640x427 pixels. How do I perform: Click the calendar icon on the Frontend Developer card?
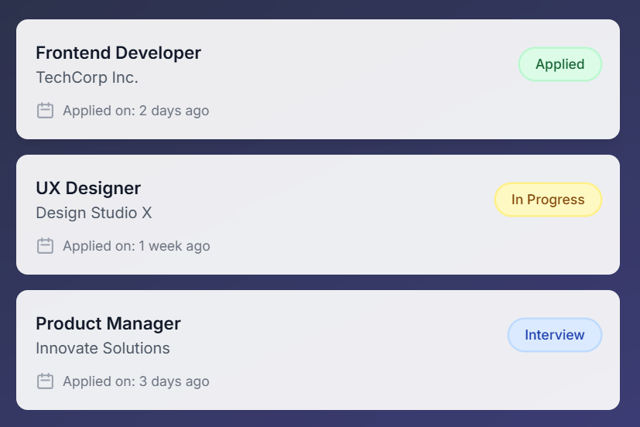[x=46, y=111]
